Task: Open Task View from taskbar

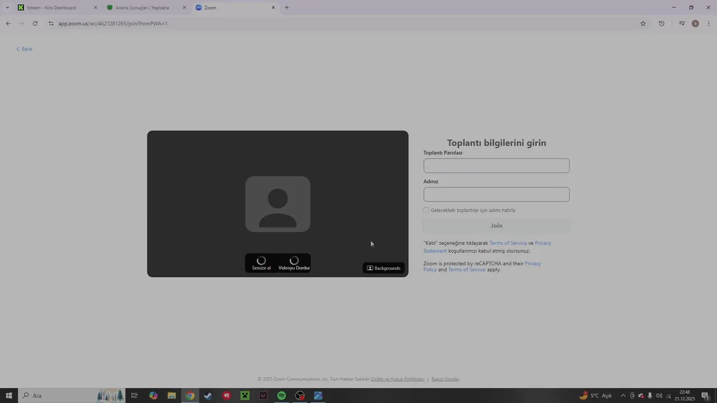Action: [x=134, y=396]
